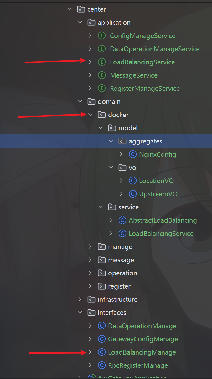Select the RpcRegisterManage file

pyautogui.click(x=138, y=365)
